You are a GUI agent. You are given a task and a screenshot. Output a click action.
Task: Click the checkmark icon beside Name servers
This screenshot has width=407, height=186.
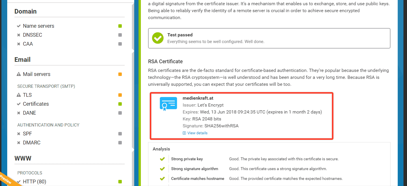point(19,26)
